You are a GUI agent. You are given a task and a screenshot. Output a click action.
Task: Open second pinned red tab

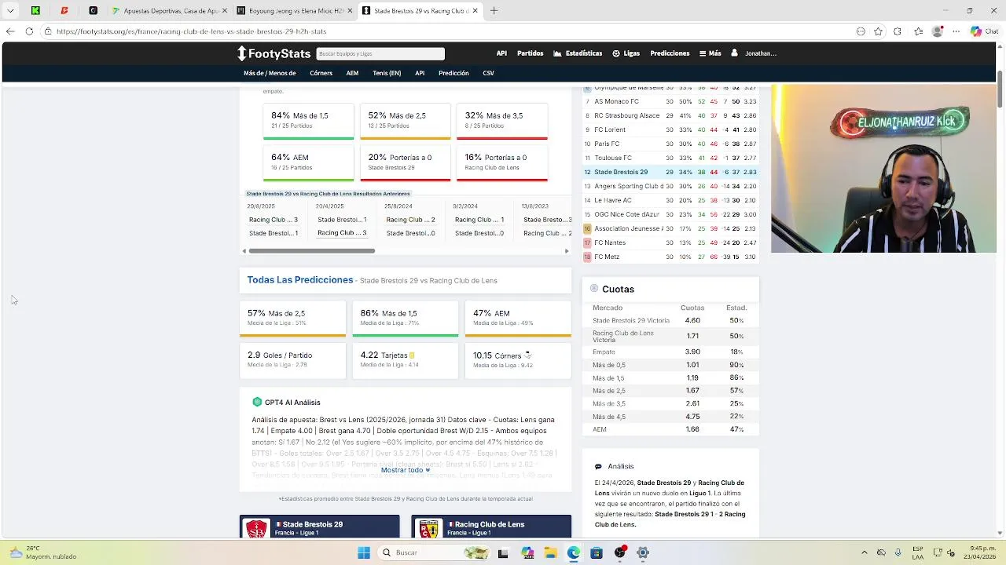coord(64,11)
